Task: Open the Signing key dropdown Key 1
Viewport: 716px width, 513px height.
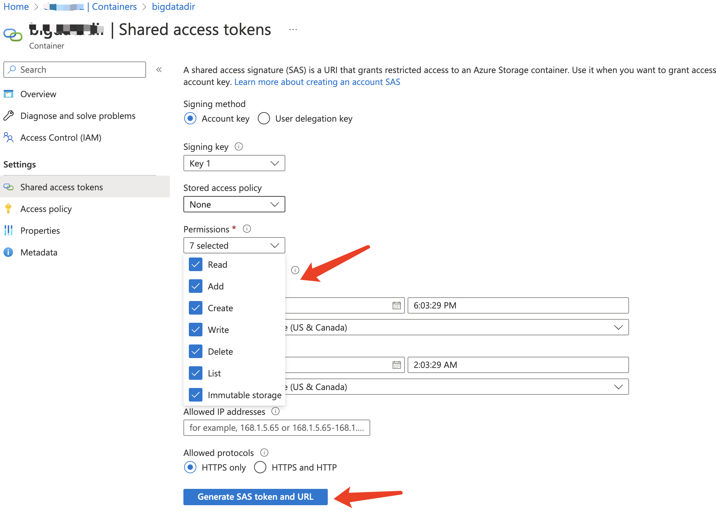Action: 234,163
